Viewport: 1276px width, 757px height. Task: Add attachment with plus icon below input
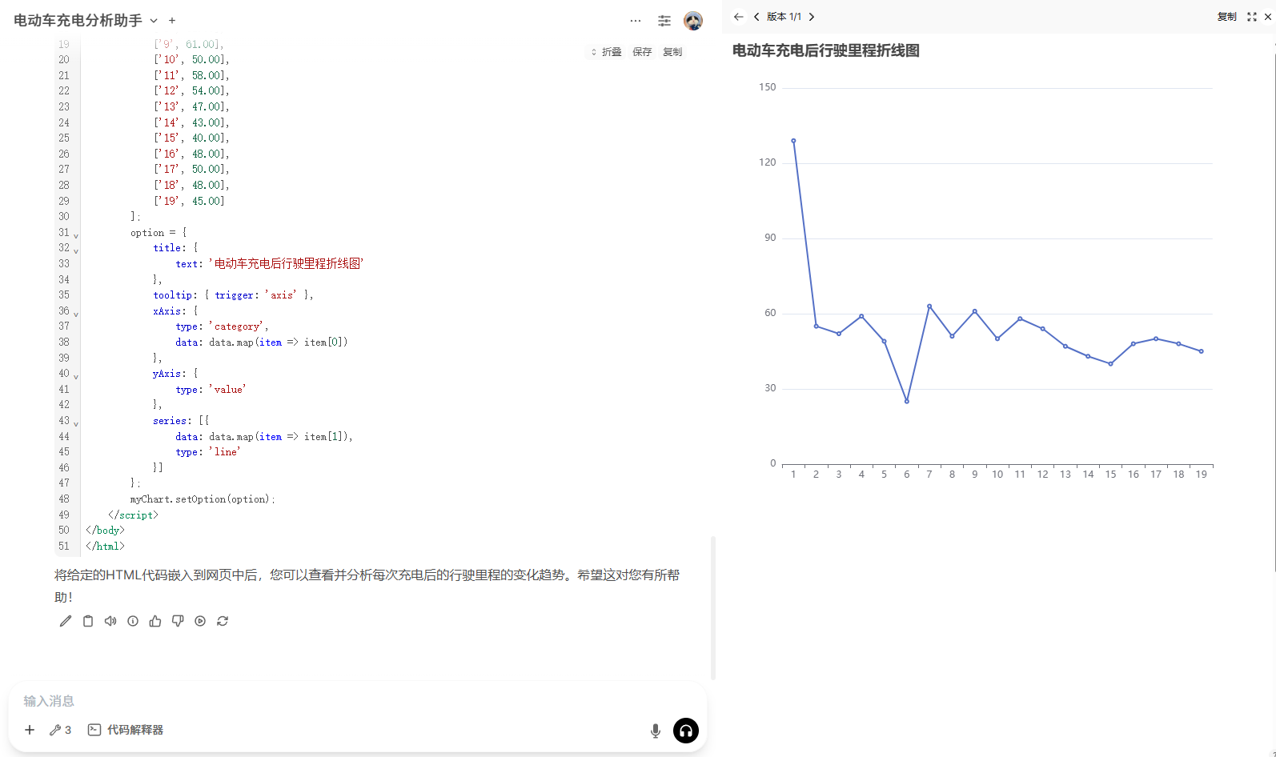point(30,730)
